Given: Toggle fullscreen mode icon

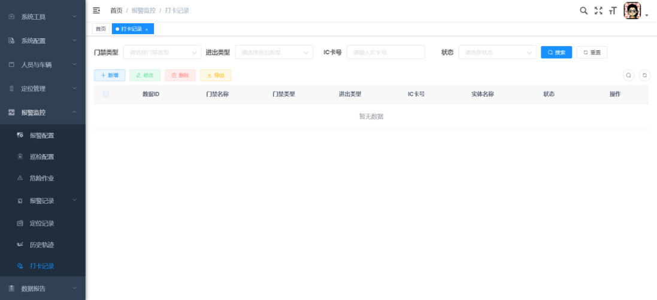Looking at the screenshot, I should click(x=598, y=11).
